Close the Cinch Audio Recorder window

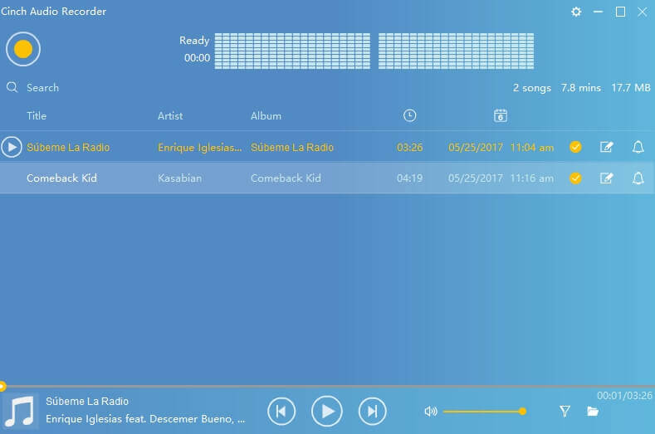point(643,12)
